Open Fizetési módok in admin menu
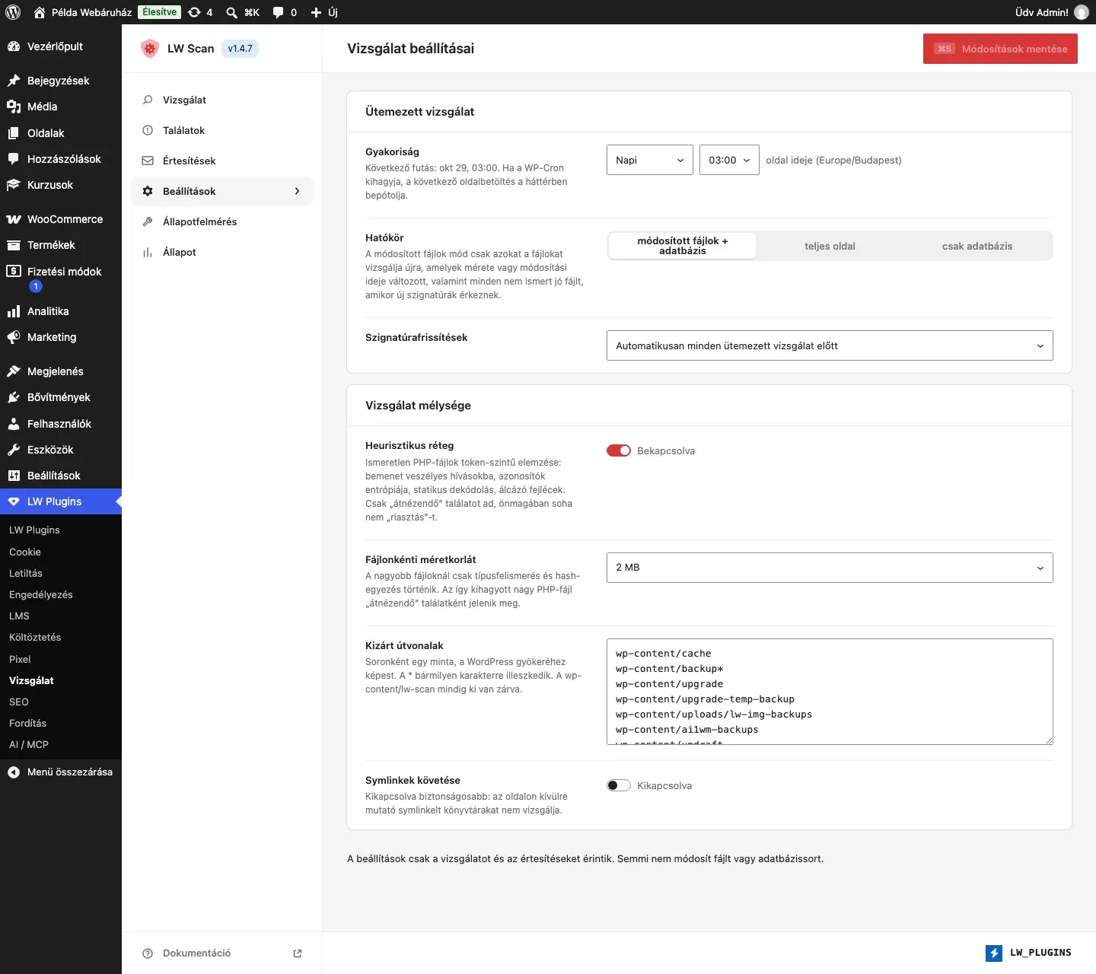This screenshot has height=974, width=1096. click(x=61, y=278)
